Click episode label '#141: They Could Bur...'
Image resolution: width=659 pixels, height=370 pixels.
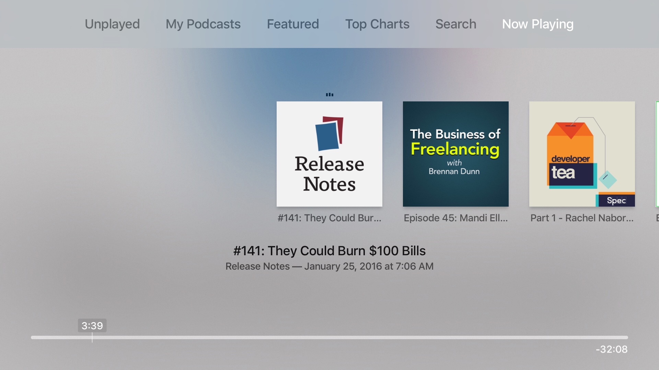tap(329, 218)
